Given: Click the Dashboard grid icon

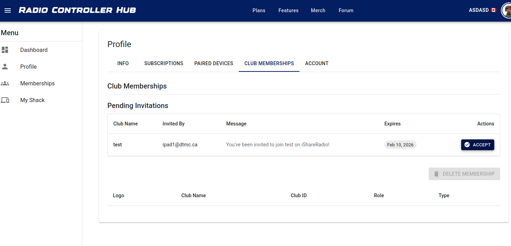Looking at the screenshot, I should tap(5, 50).
